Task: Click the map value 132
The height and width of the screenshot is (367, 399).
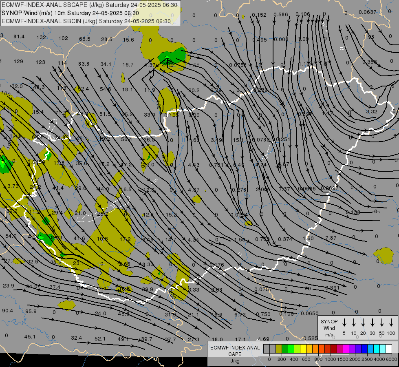Action: click(41, 37)
